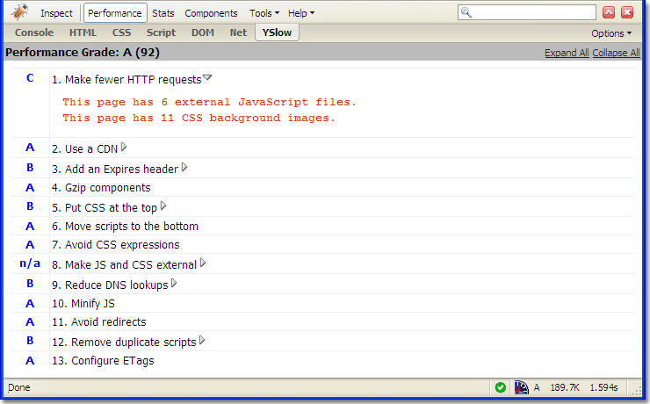Open the Options dropdown

(x=610, y=33)
